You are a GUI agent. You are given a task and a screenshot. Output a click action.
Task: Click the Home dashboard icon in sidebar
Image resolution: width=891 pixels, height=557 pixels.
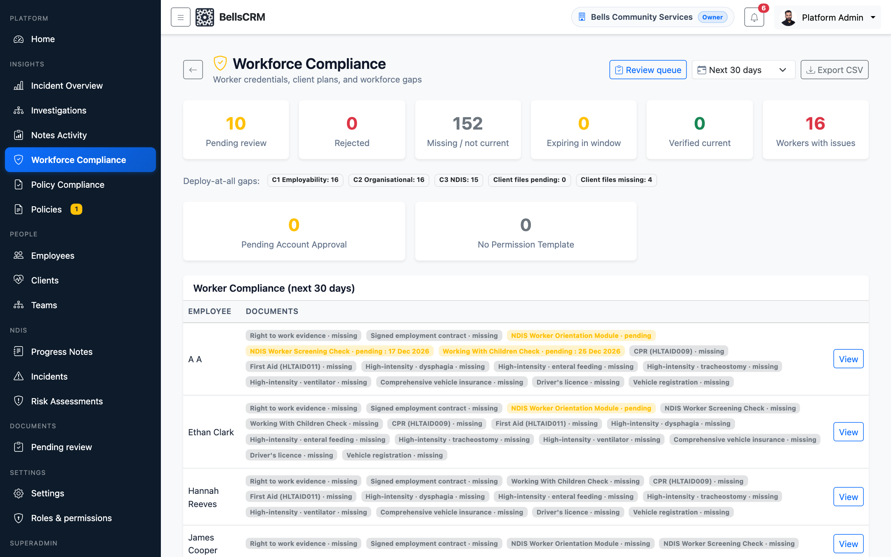[19, 39]
